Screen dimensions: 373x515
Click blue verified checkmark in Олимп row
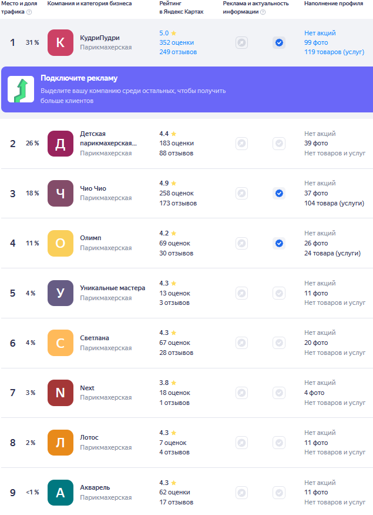click(279, 243)
